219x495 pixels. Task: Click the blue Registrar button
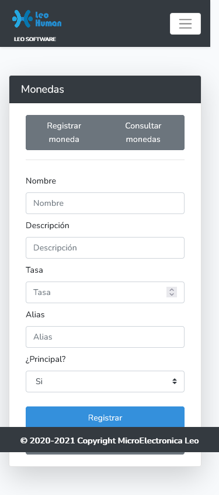105,417
